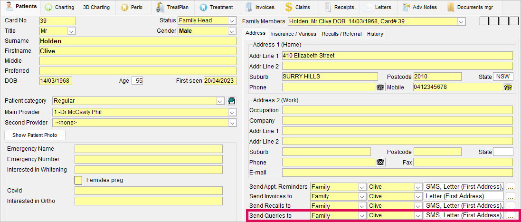Image resolution: width=521 pixels, height=222 pixels.
Task: Click the Occupation field
Action: (x=398, y=110)
